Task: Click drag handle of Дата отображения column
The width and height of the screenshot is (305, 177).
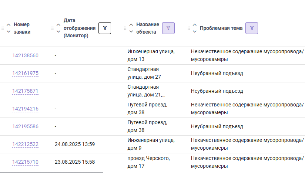Action: [x=52, y=28]
